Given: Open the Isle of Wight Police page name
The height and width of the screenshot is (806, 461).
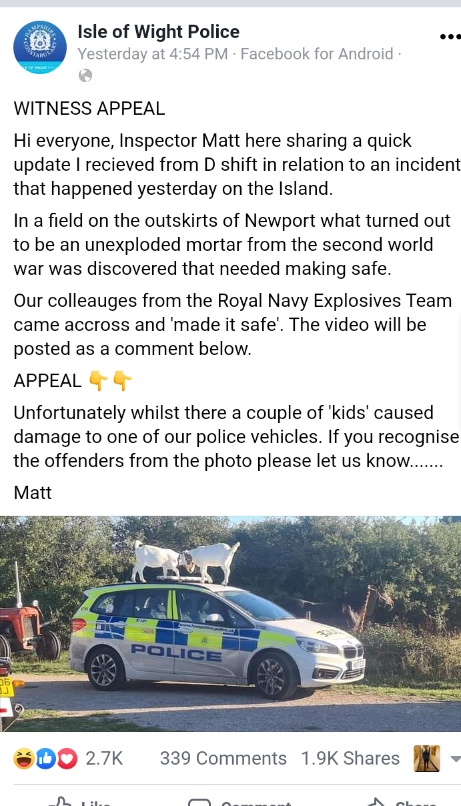Looking at the screenshot, I should point(158,31).
